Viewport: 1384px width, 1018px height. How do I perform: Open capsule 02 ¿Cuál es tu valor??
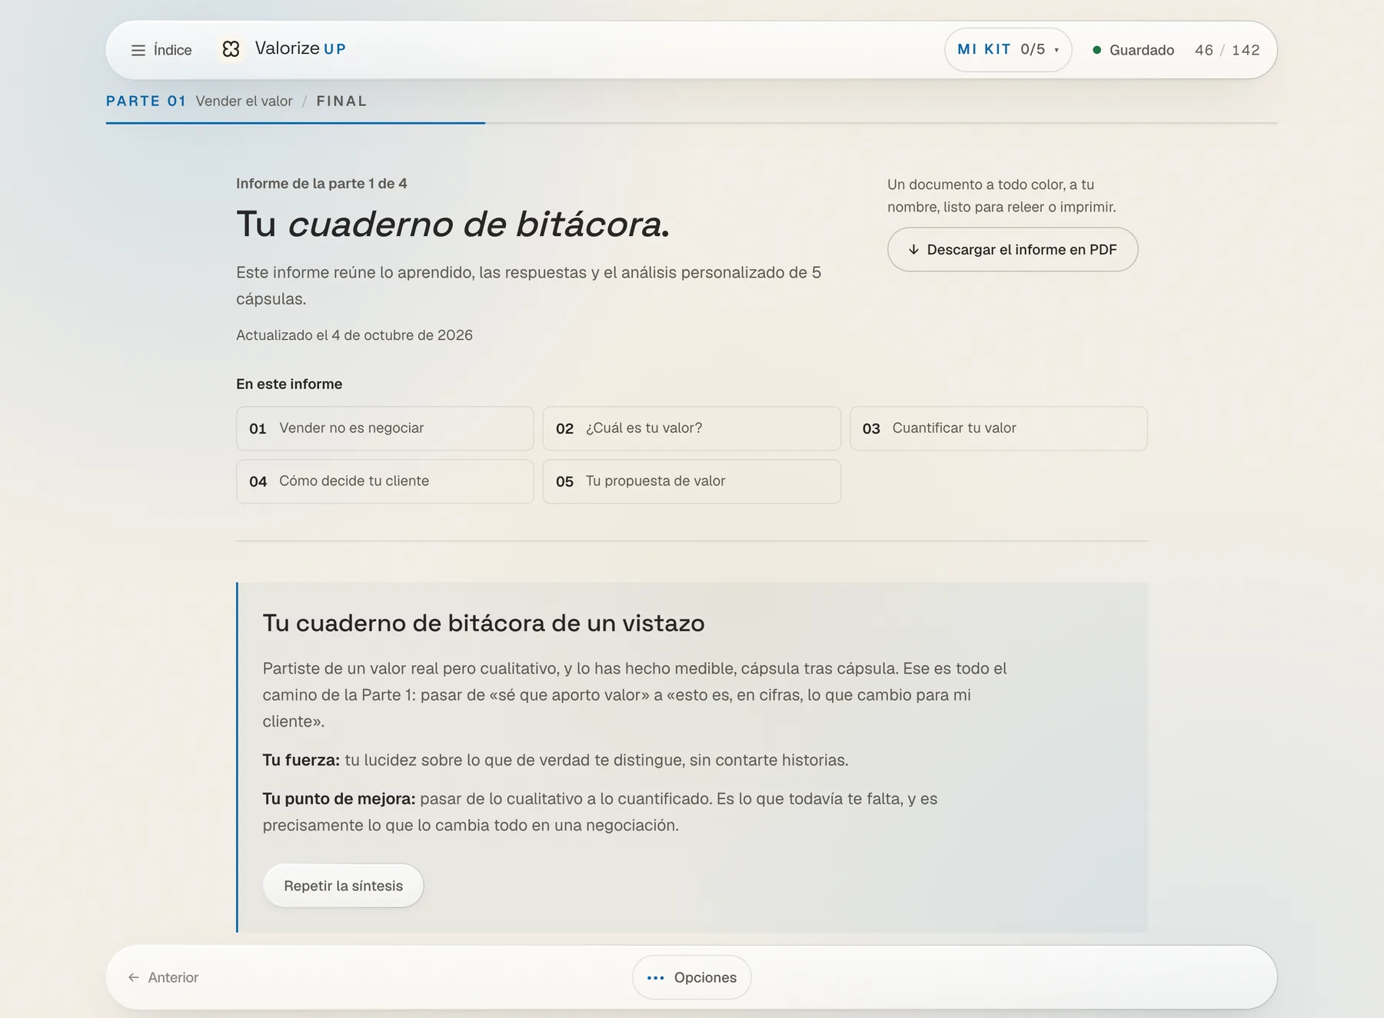pyautogui.click(x=691, y=428)
